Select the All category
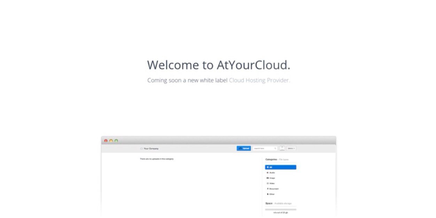436x218 pixels. tap(281, 167)
